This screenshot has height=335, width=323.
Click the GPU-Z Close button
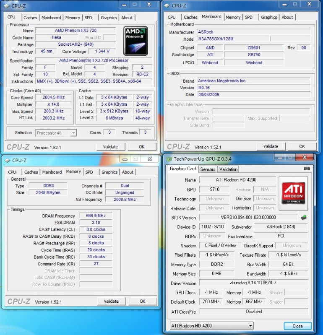[x=297, y=326]
